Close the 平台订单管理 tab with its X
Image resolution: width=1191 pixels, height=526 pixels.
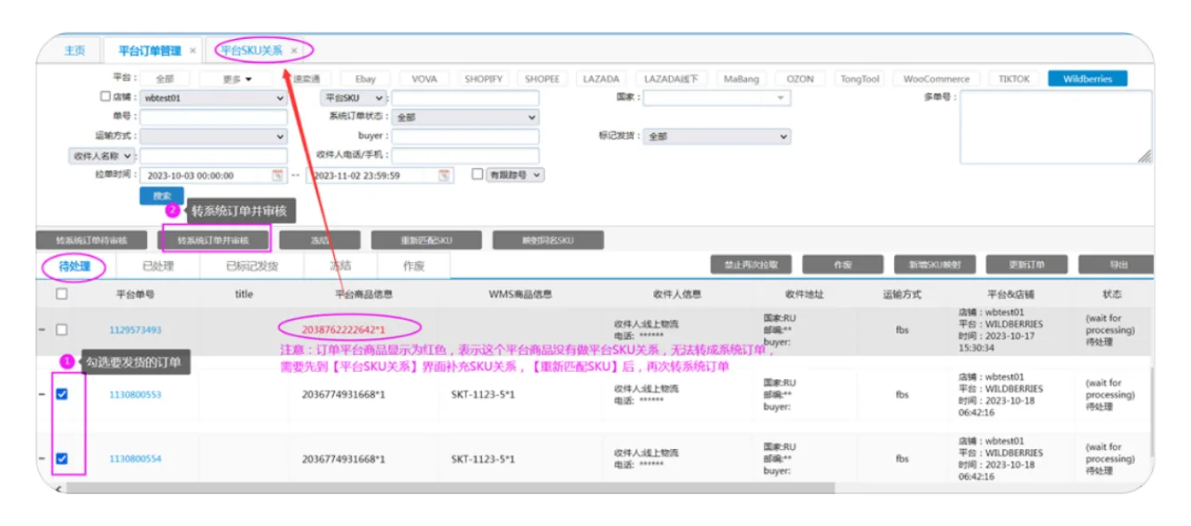[193, 51]
